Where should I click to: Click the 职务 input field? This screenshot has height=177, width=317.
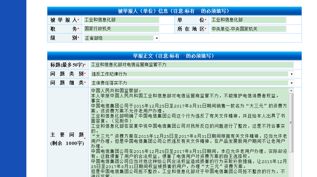click(121, 29)
